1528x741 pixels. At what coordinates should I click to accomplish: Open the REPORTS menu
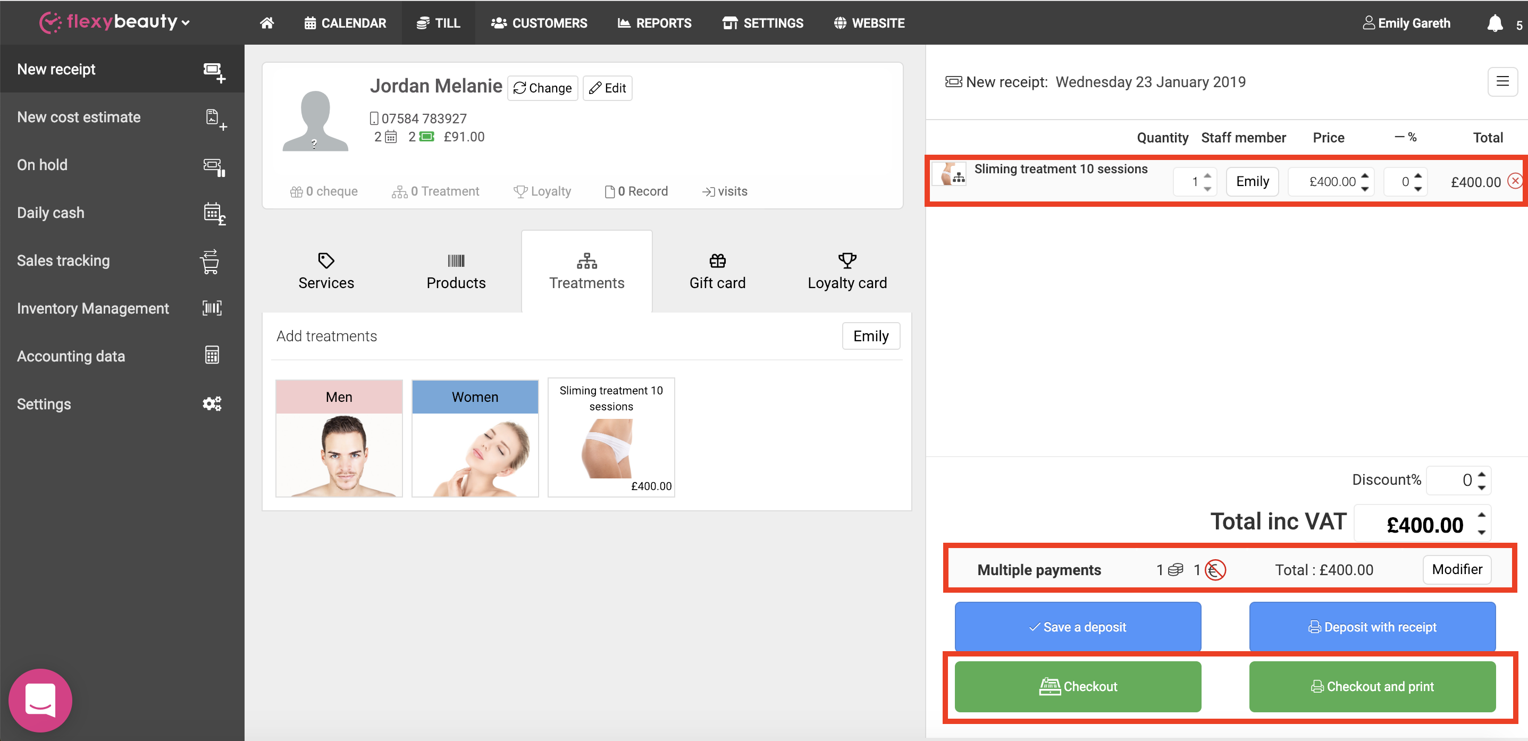[654, 22]
